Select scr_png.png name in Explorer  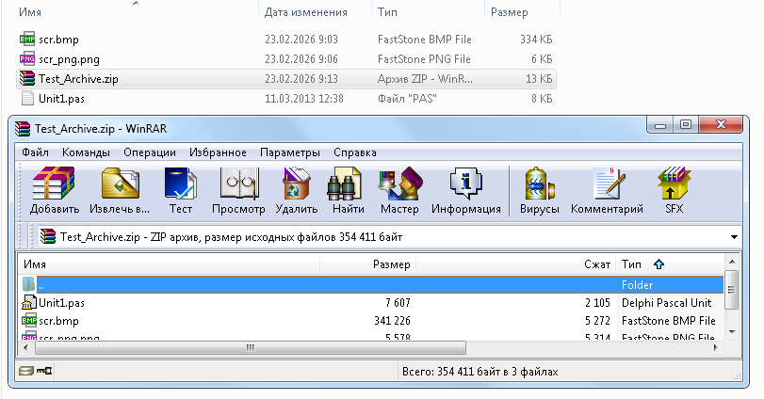pos(69,59)
